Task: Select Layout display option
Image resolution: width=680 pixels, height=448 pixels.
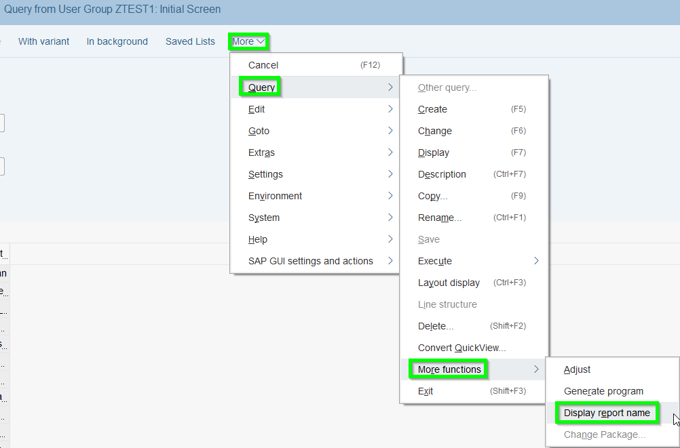Action: click(x=449, y=283)
